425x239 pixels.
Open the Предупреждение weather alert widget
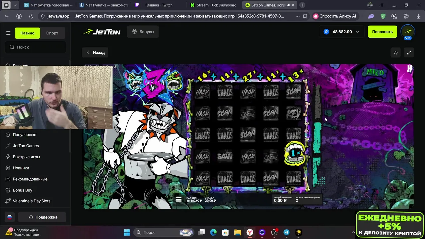[x=23, y=232]
